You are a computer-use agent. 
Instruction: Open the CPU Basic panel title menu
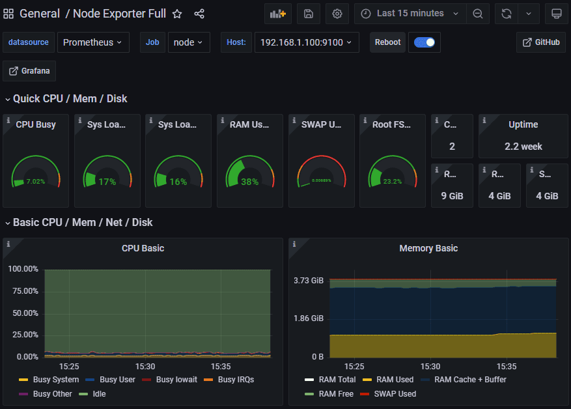pyautogui.click(x=143, y=248)
